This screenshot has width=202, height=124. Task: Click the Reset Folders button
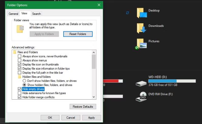point(78,34)
